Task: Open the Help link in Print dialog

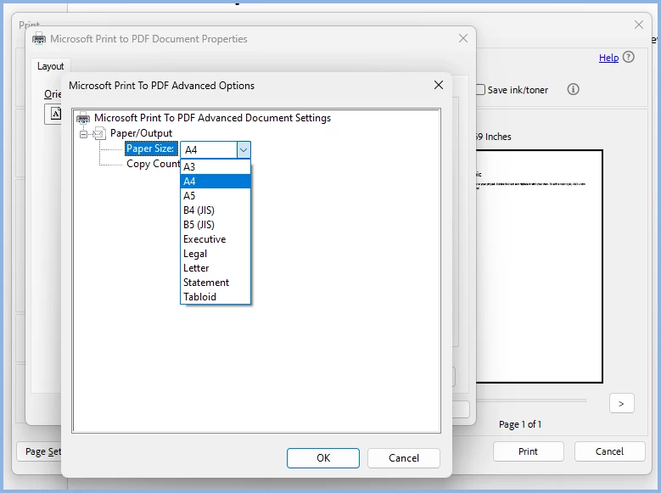Action: pyautogui.click(x=608, y=58)
